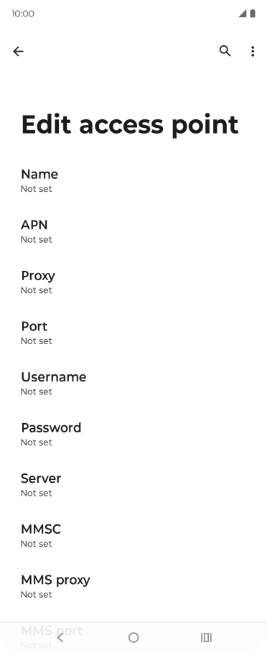Open the MMS proxy setting

(133, 587)
